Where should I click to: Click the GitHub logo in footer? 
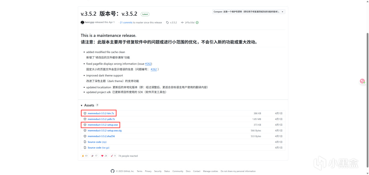point(112,171)
